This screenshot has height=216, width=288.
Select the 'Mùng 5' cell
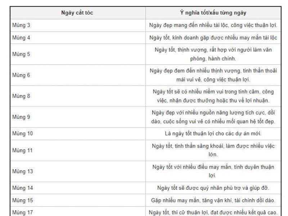(x=78, y=54)
